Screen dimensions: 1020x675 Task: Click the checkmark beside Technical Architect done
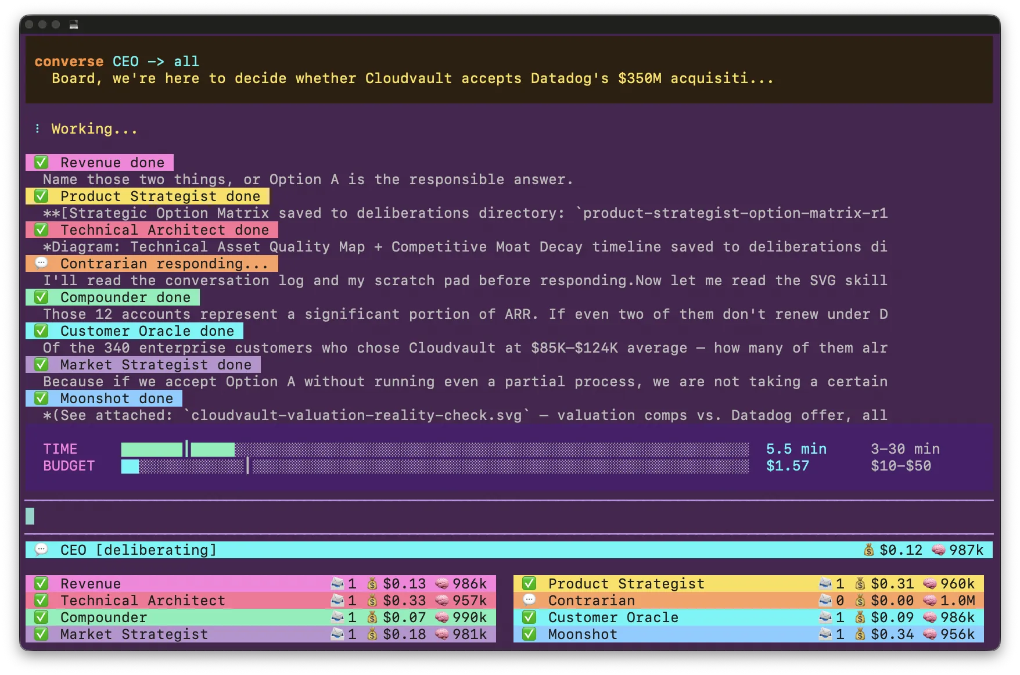(x=41, y=229)
